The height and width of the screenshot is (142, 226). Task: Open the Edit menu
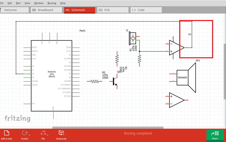tap(10, 3)
